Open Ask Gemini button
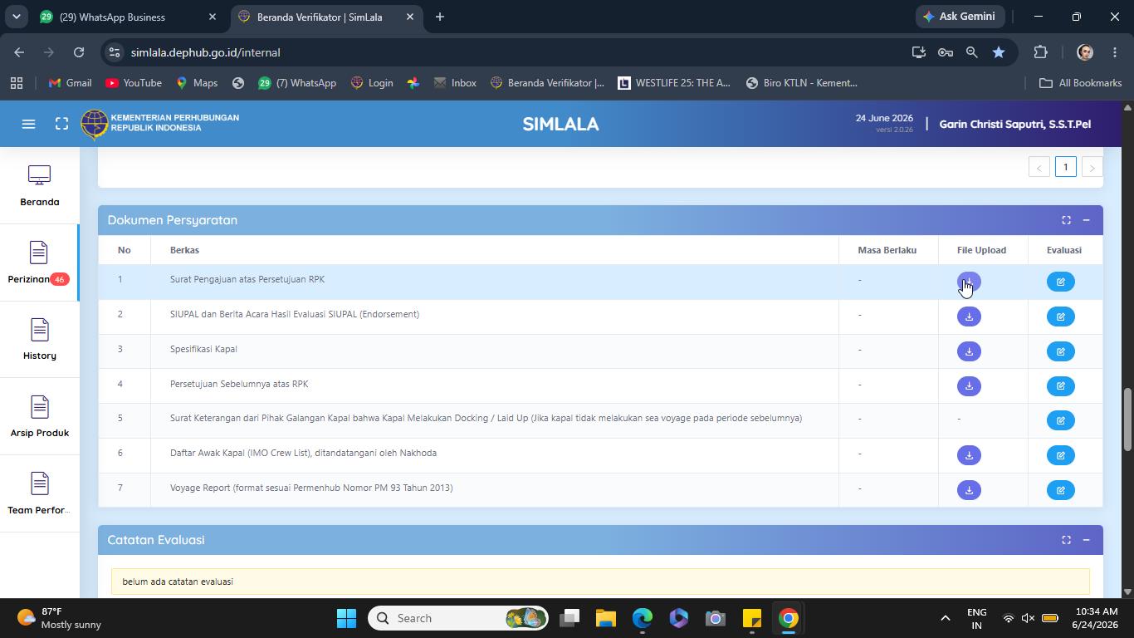 click(960, 17)
